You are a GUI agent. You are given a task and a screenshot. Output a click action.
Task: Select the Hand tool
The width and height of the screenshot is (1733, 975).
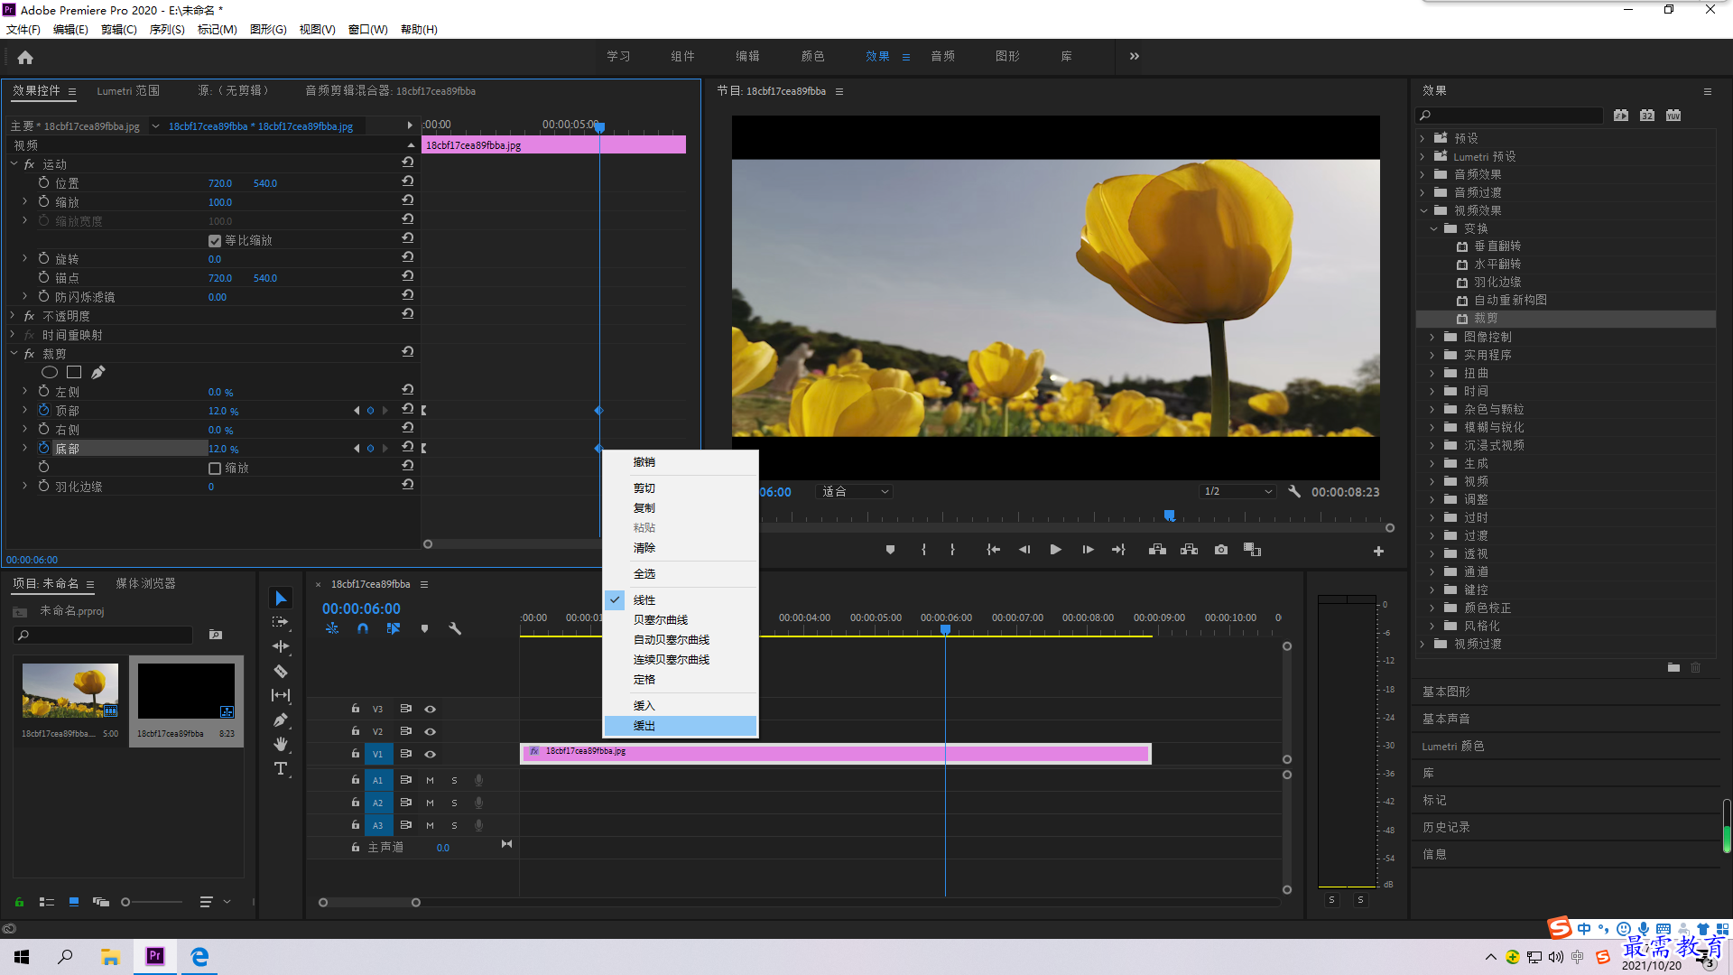[x=281, y=744]
